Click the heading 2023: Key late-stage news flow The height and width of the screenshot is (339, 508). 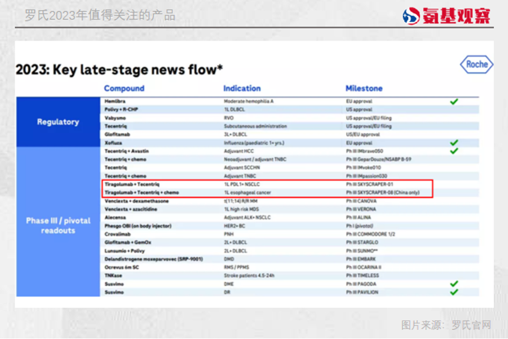coord(119,69)
